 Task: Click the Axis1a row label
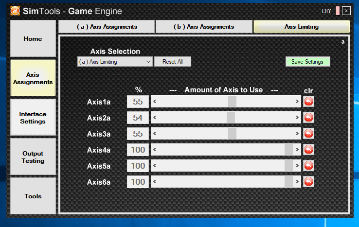(99, 102)
